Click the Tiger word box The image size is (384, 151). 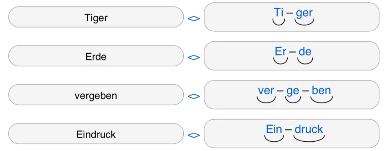coord(96,17)
